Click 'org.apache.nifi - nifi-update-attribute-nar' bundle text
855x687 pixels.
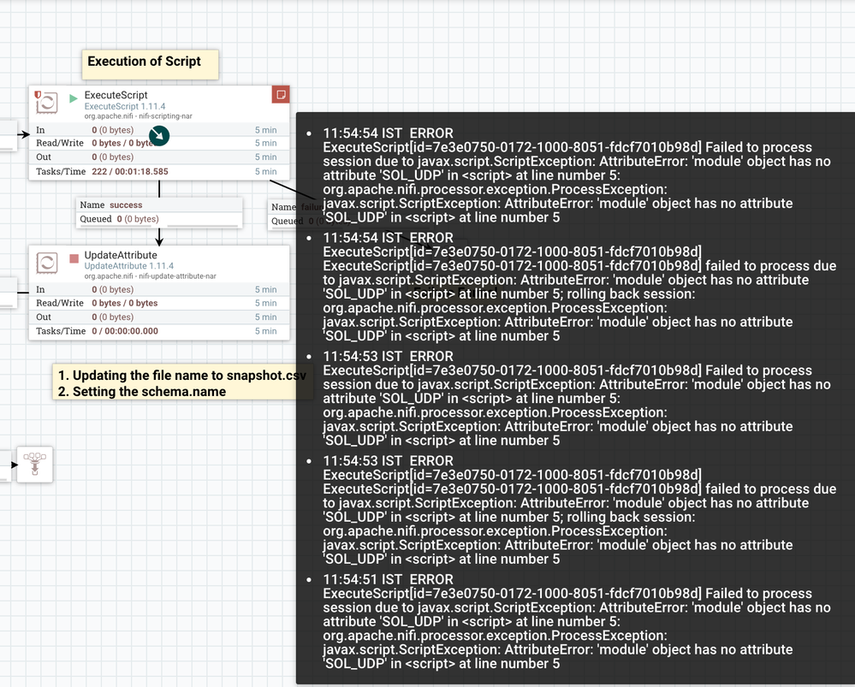[x=150, y=275]
